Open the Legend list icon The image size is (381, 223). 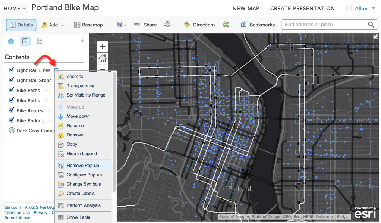[40, 41]
